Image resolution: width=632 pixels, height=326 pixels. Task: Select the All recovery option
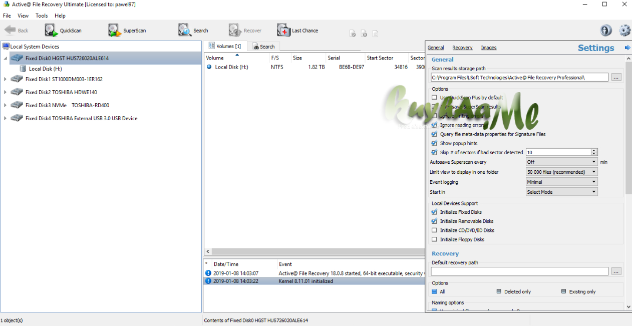pos(434,291)
